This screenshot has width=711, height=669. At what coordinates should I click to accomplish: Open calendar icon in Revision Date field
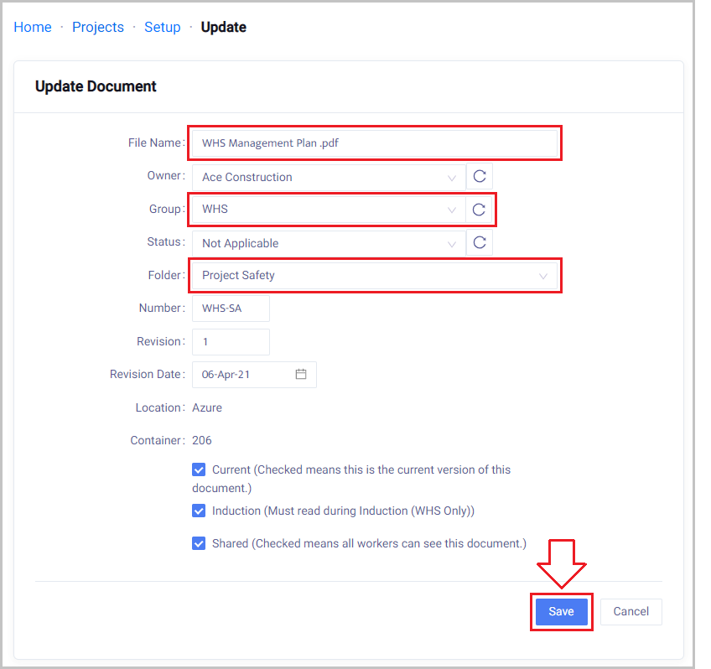[301, 375]
